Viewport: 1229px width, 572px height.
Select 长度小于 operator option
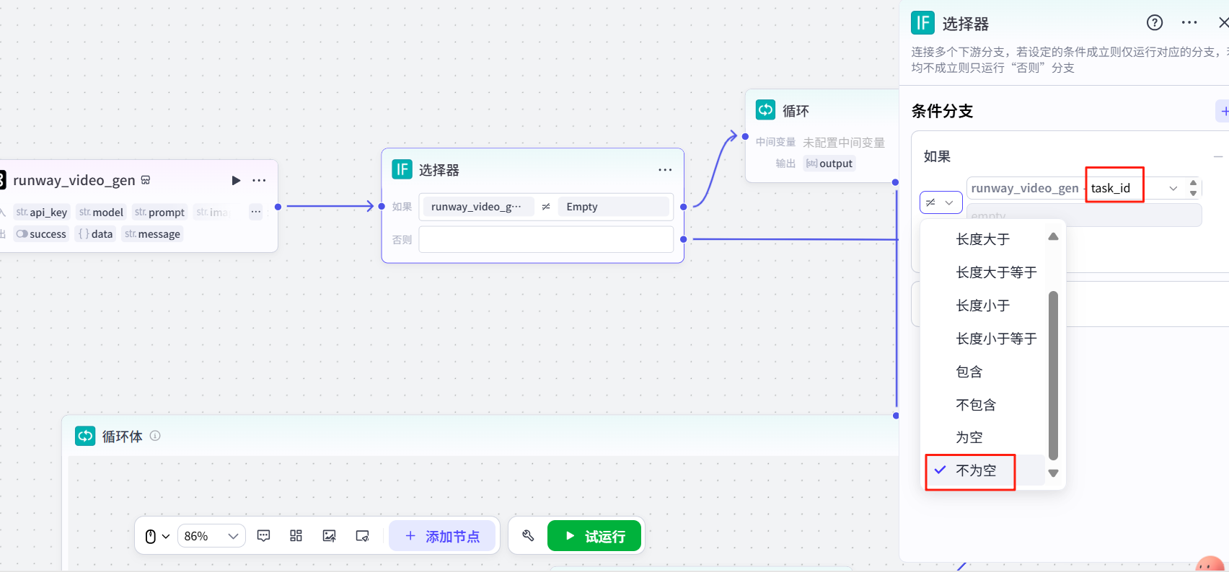(x=983, y=305)
